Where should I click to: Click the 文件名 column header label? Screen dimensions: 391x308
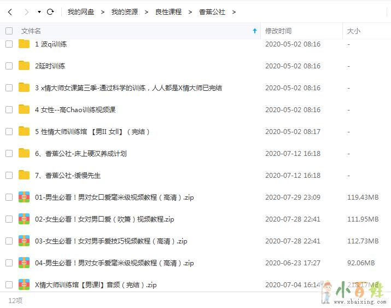click(x=31, y=31)
